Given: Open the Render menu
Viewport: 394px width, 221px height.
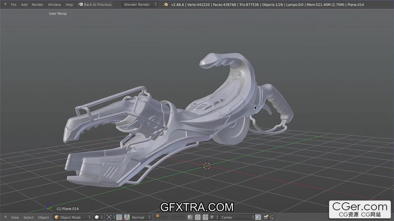Looking at the screenshot, I should [x=38, y=4].
